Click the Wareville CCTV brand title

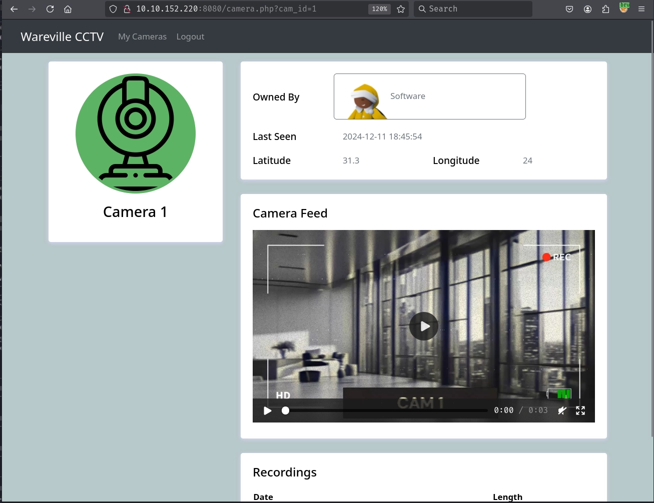[x=62, y=36]
